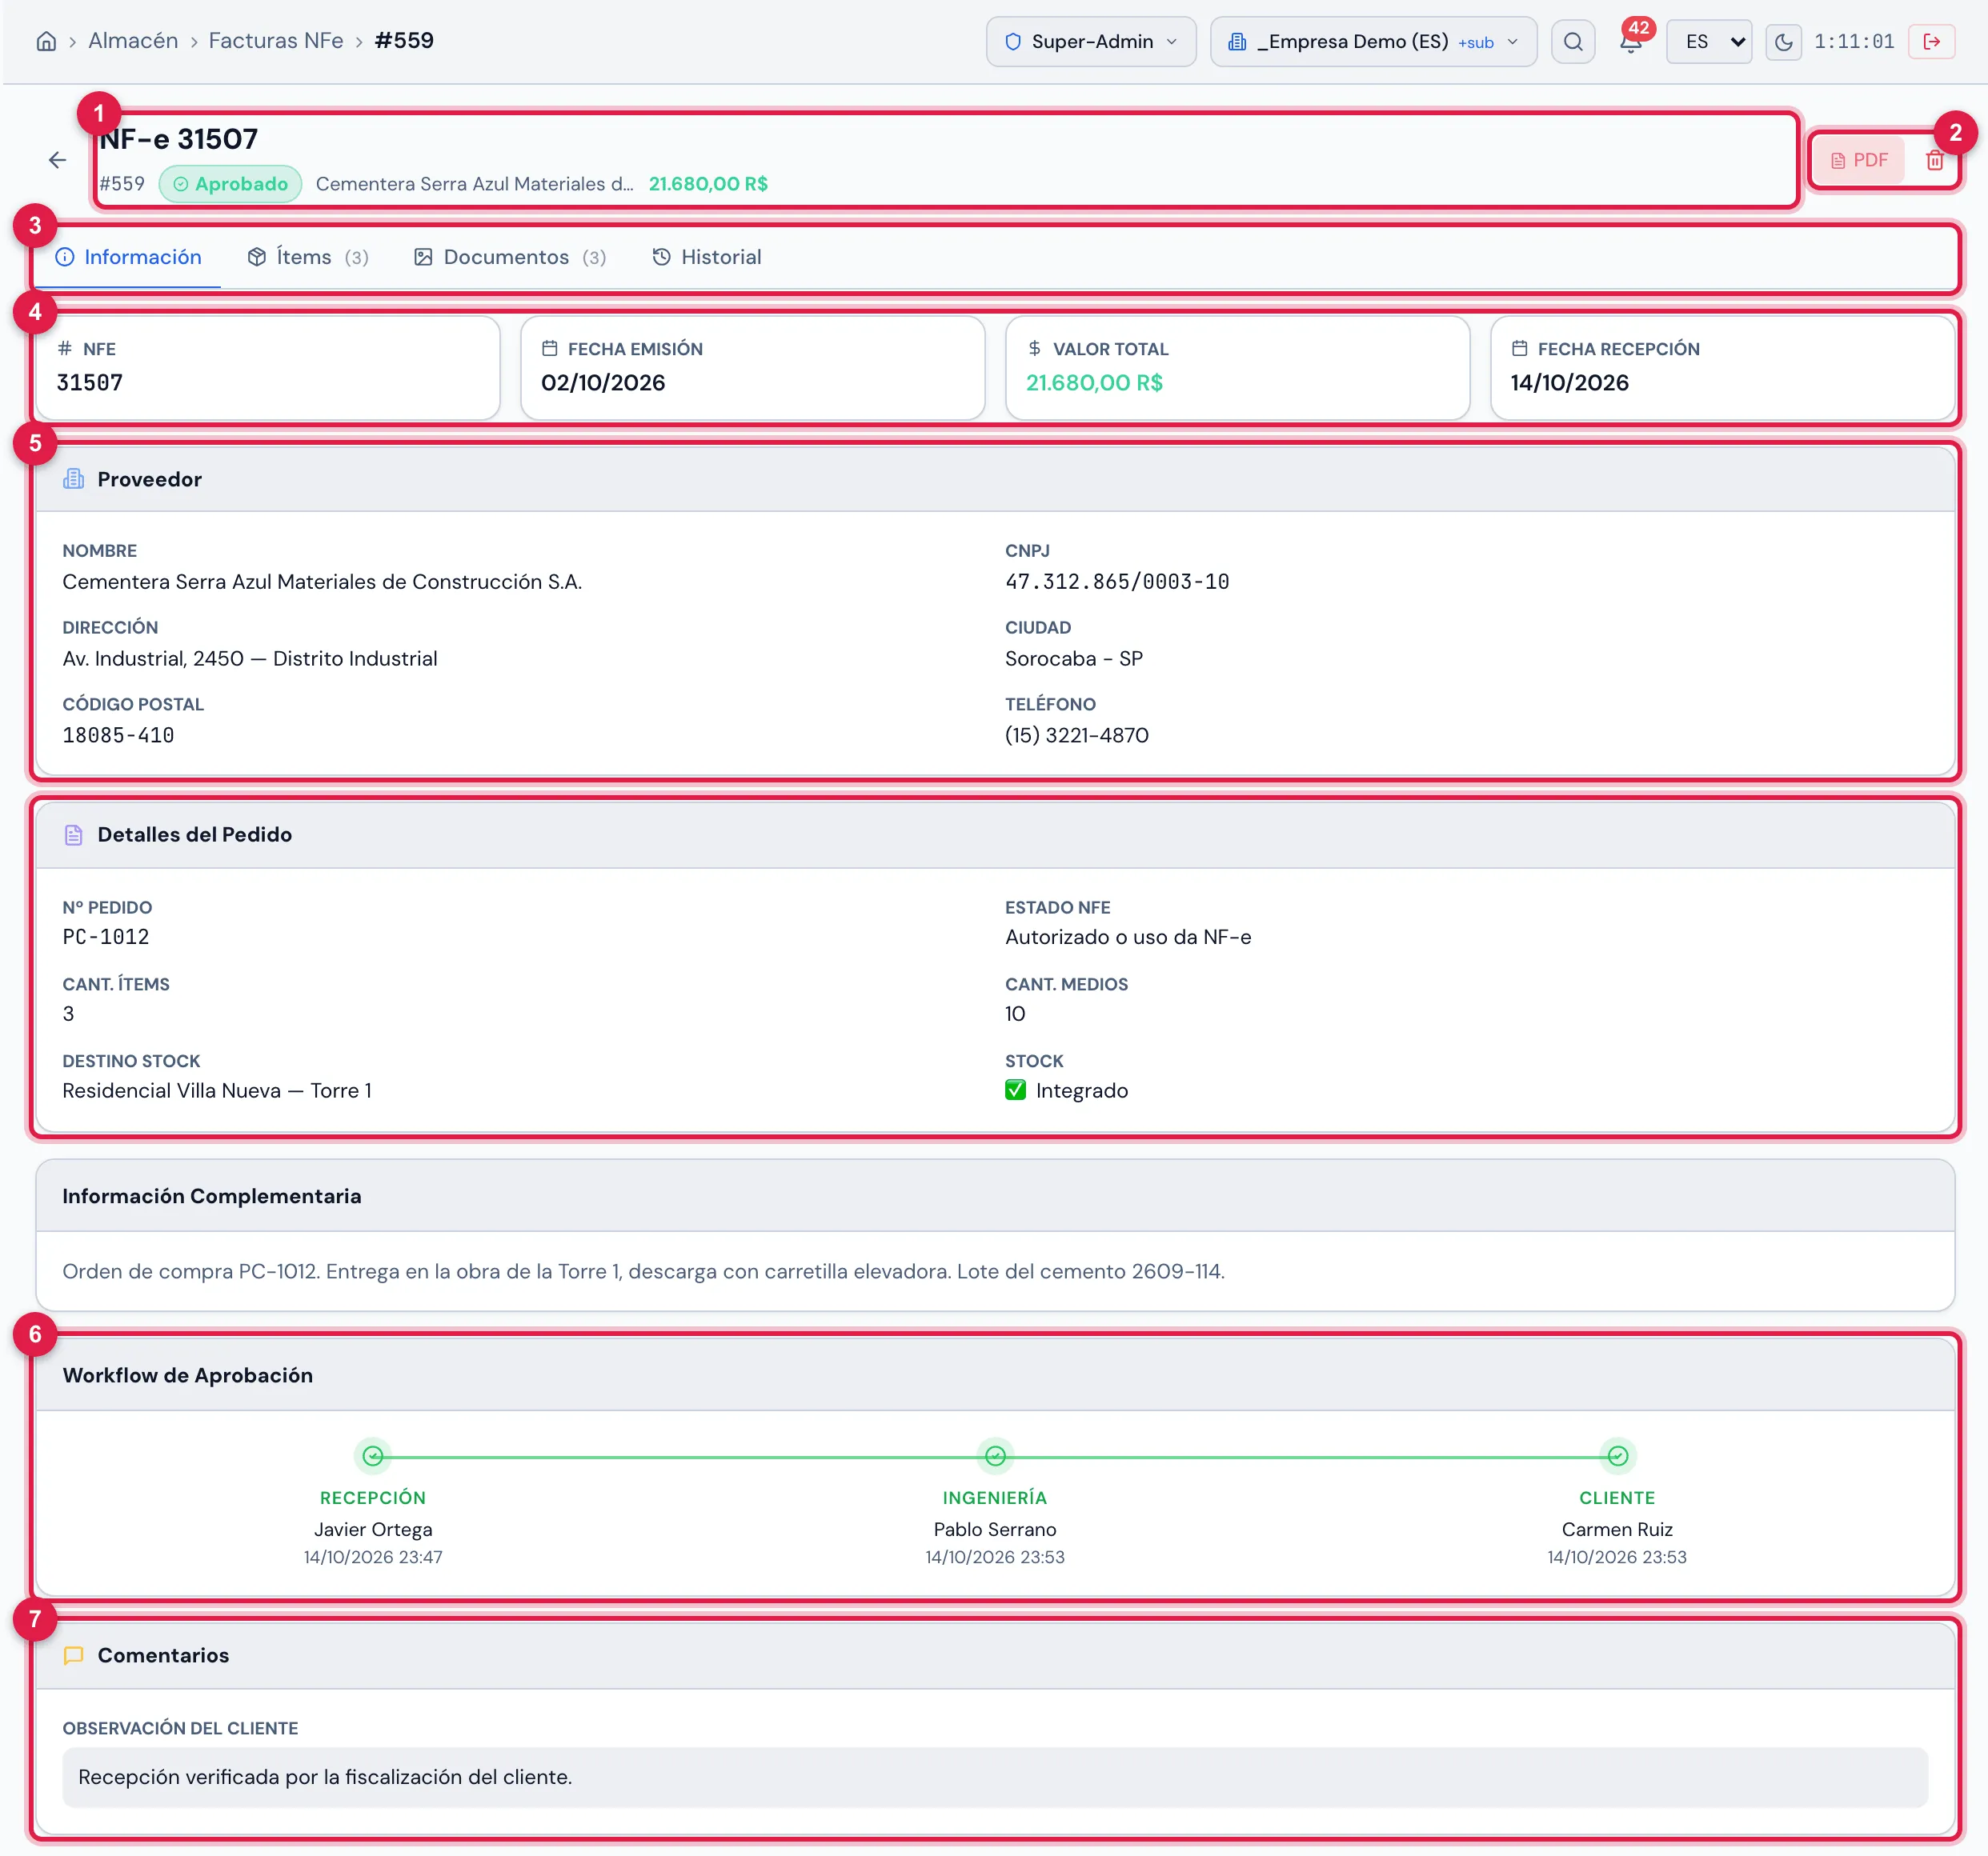Click the Residencial Villa Nueva — Torre 1 value
1988x1856 pixels.
[x=217, y=1090]
